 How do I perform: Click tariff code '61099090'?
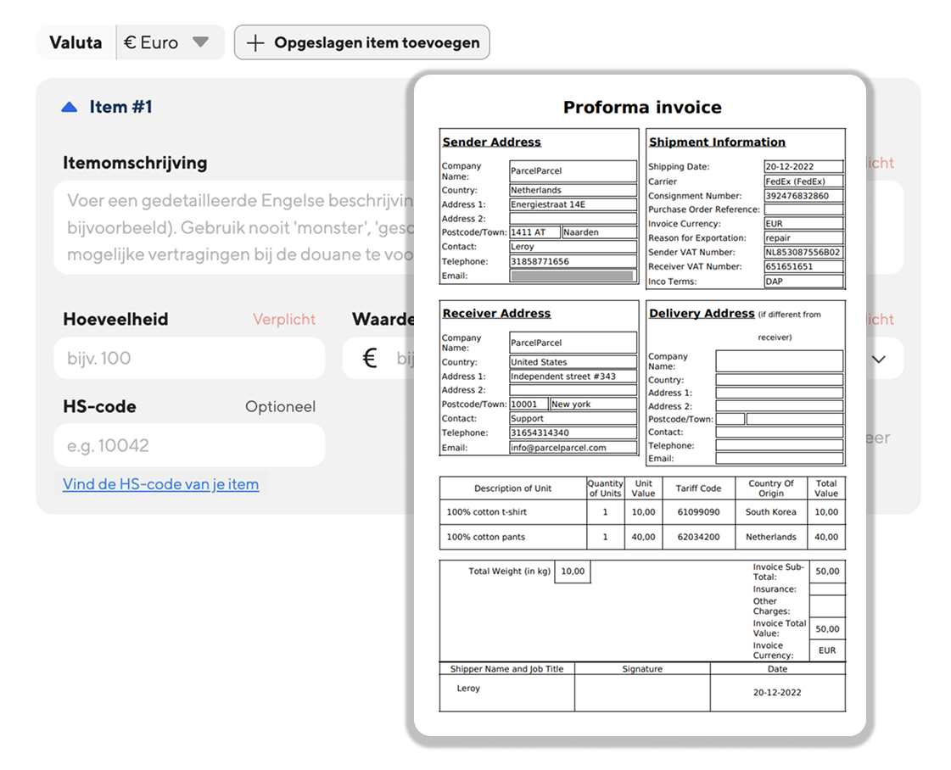699,511
